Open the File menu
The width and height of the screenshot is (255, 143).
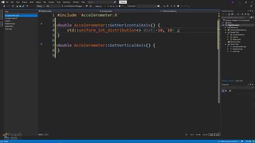pyautogui.click(x=7, y=2)
